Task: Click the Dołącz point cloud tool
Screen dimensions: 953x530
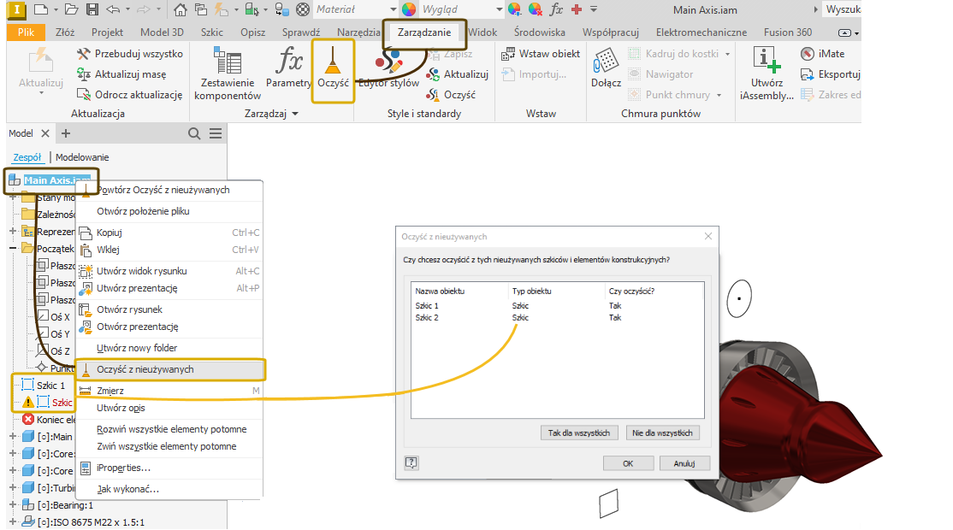Action: pos(606,68)
